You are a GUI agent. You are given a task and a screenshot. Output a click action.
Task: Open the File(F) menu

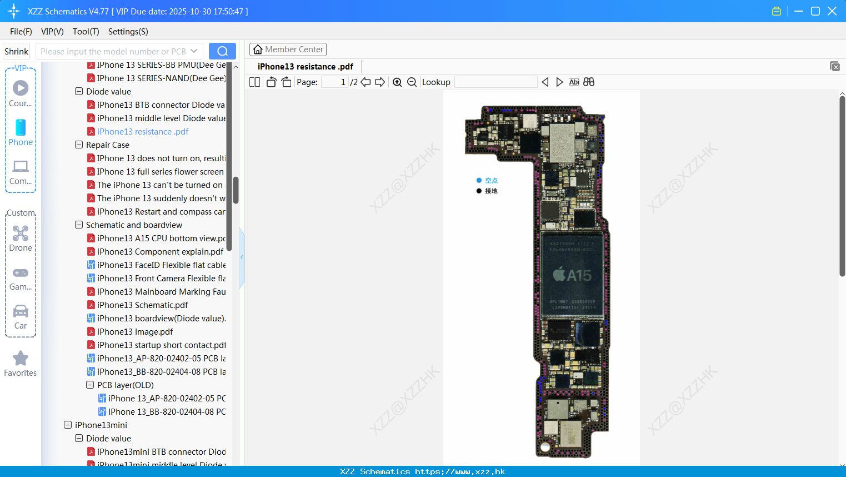(21, 32)
